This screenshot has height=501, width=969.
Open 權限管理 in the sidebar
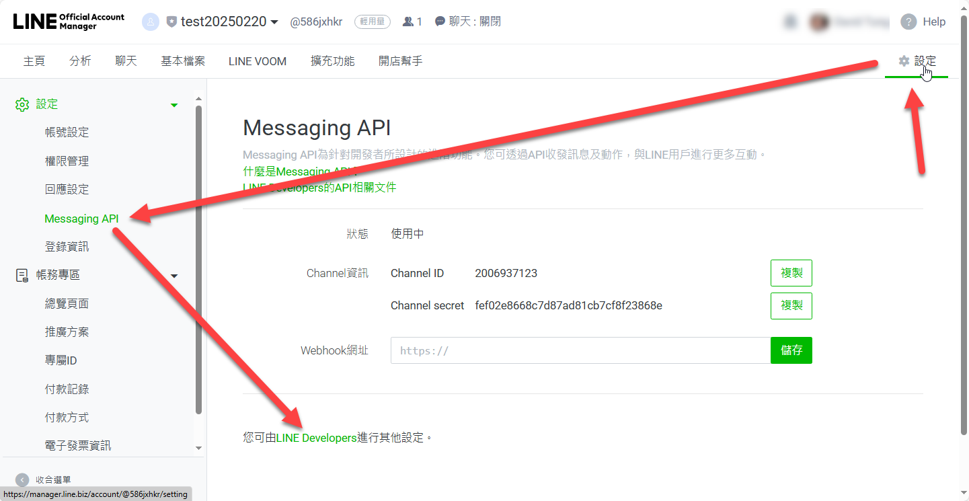pyautogui.click(x=67, y=161)
